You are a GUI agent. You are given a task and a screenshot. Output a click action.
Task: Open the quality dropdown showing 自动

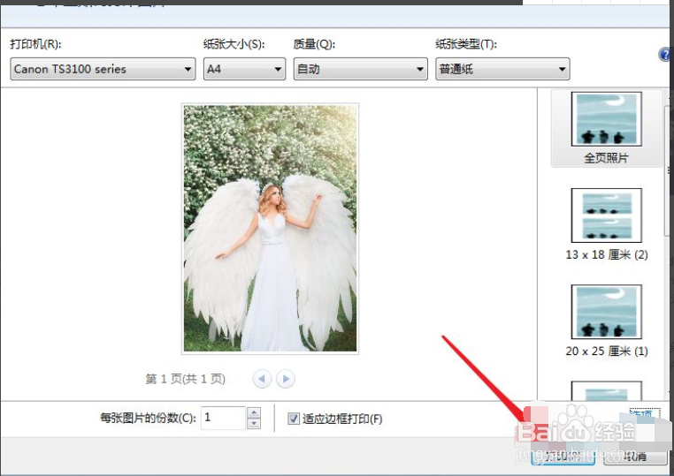click(x=361, y=69)
